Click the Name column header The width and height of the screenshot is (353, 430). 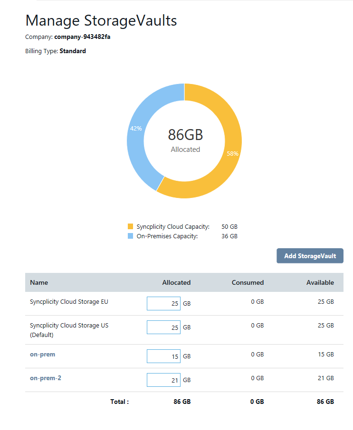tap(39, 282)
